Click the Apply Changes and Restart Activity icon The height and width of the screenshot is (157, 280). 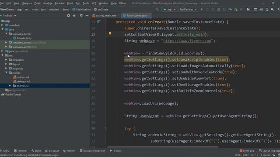207,10
